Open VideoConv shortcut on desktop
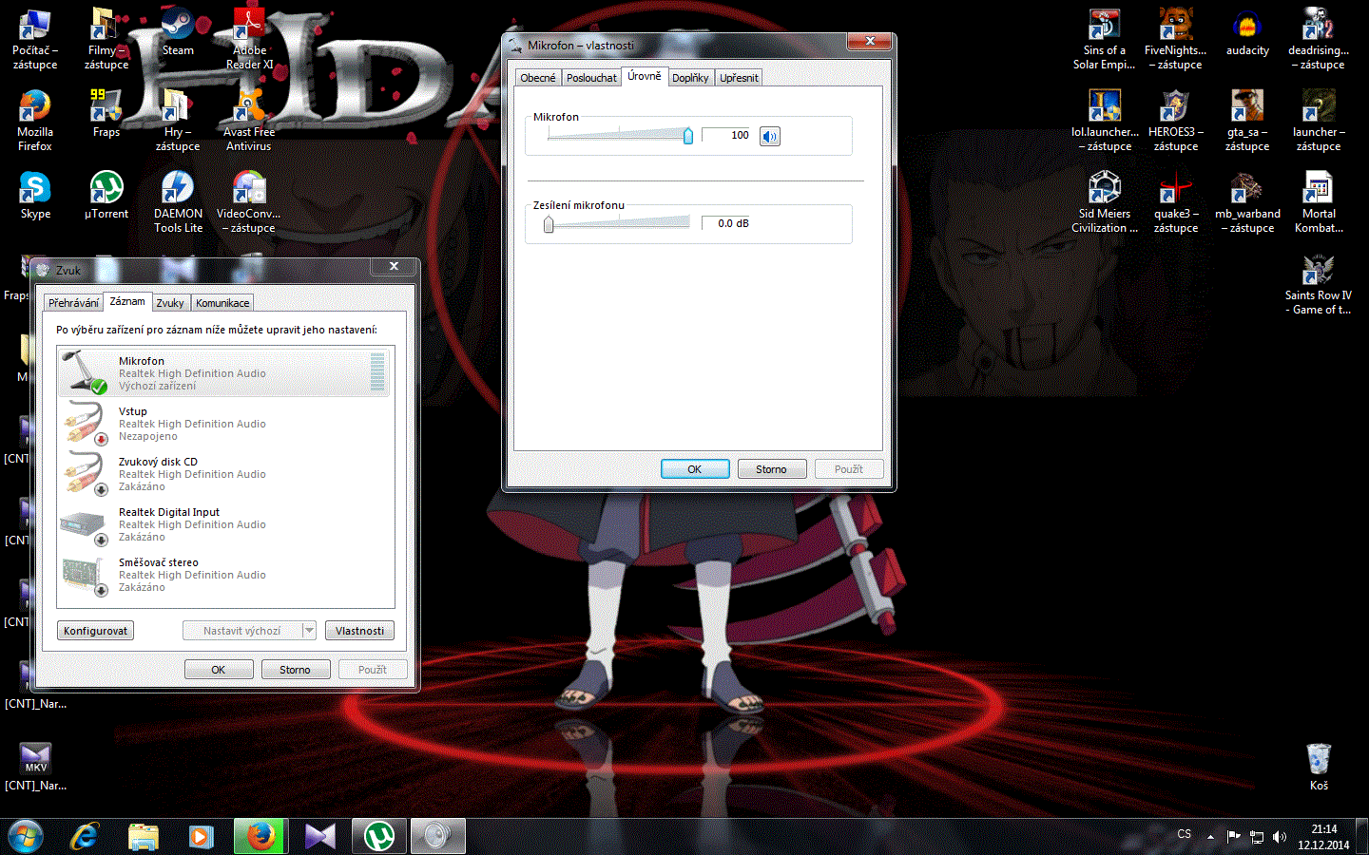 click(x=249, y=202)
